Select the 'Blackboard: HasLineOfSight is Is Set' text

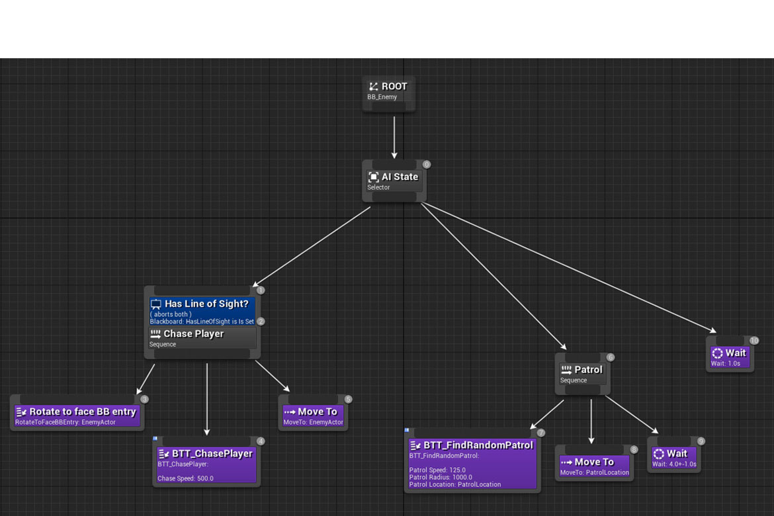tap(202, 322)
